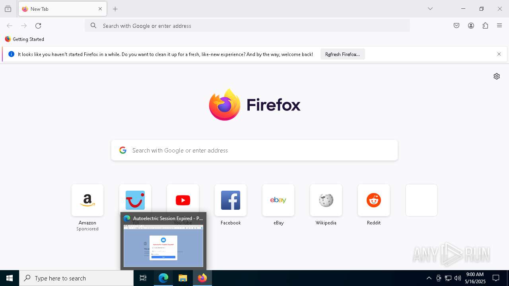Open the Action Center notifications icon
This screenshot has width=509, height=286.
[x=496, y=278]
